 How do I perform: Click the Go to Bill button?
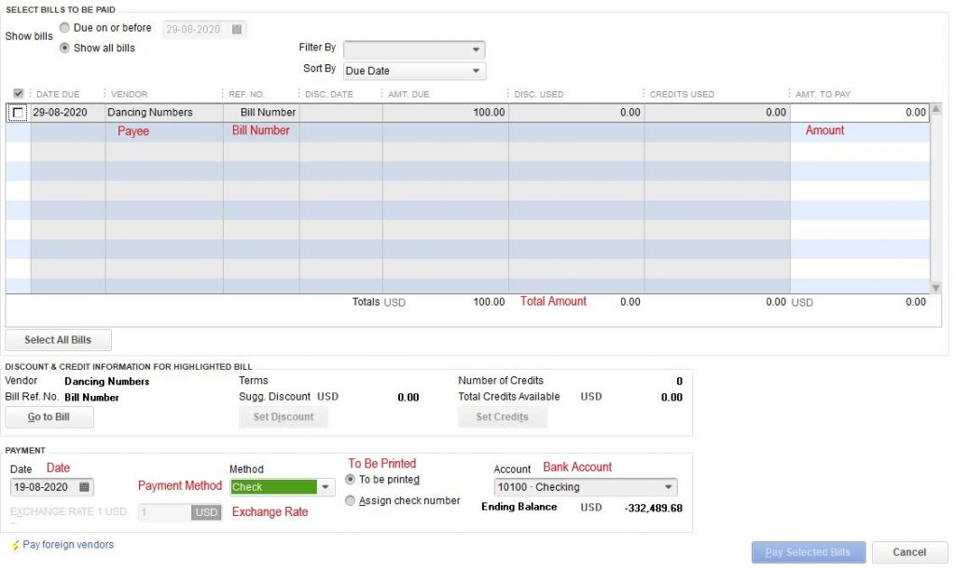point(48,416)
